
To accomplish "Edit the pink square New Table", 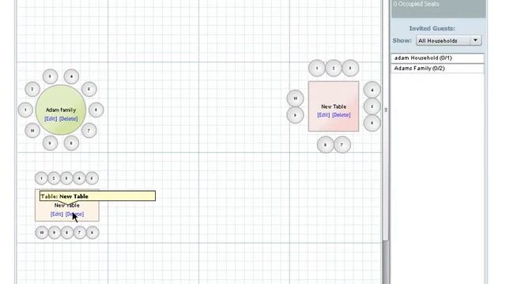I will (323, 115).
